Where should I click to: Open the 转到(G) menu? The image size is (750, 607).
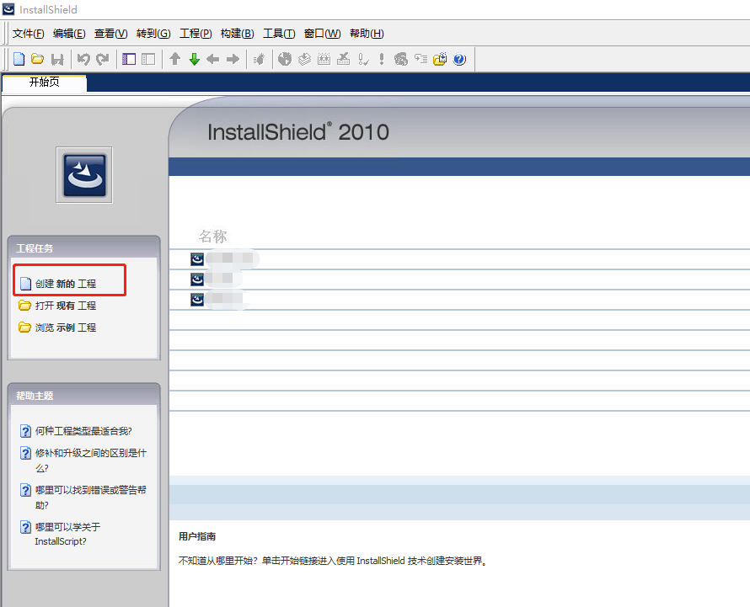[x=153, y=34]
